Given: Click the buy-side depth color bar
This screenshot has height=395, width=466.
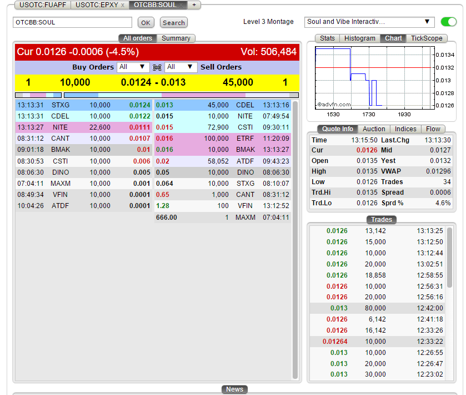Looking at the screenshot, I should pos(38,95).
